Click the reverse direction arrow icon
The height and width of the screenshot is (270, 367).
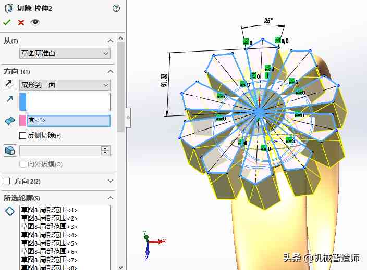[x=10, y=85]
